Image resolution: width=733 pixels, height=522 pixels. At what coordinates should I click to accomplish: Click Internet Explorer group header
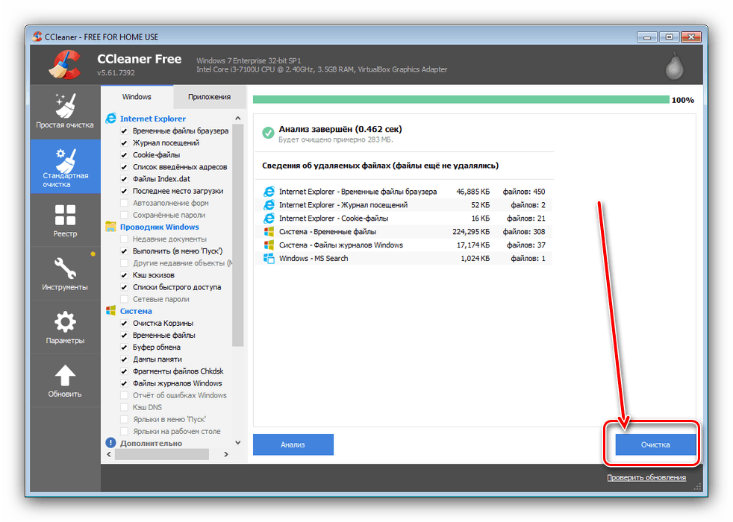click(153, 119)
